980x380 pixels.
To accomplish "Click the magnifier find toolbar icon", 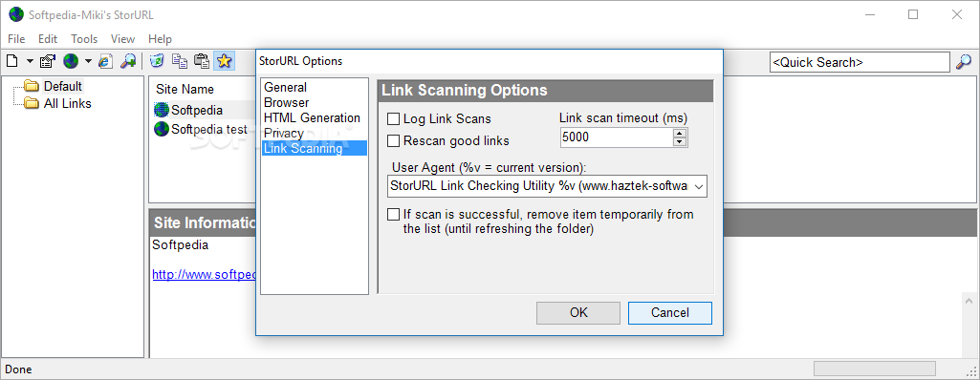I will 128,60.
